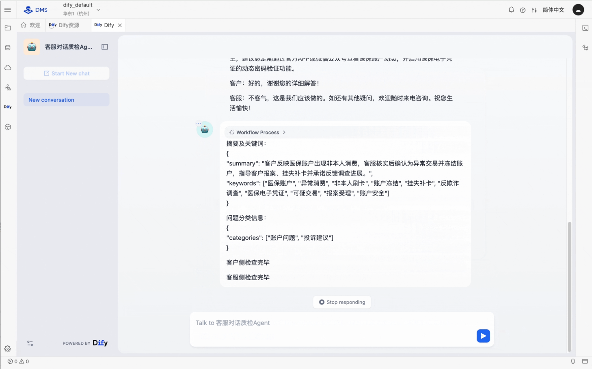
Task: Click the chat vertical scrollbar
Action: pos(569,287)
